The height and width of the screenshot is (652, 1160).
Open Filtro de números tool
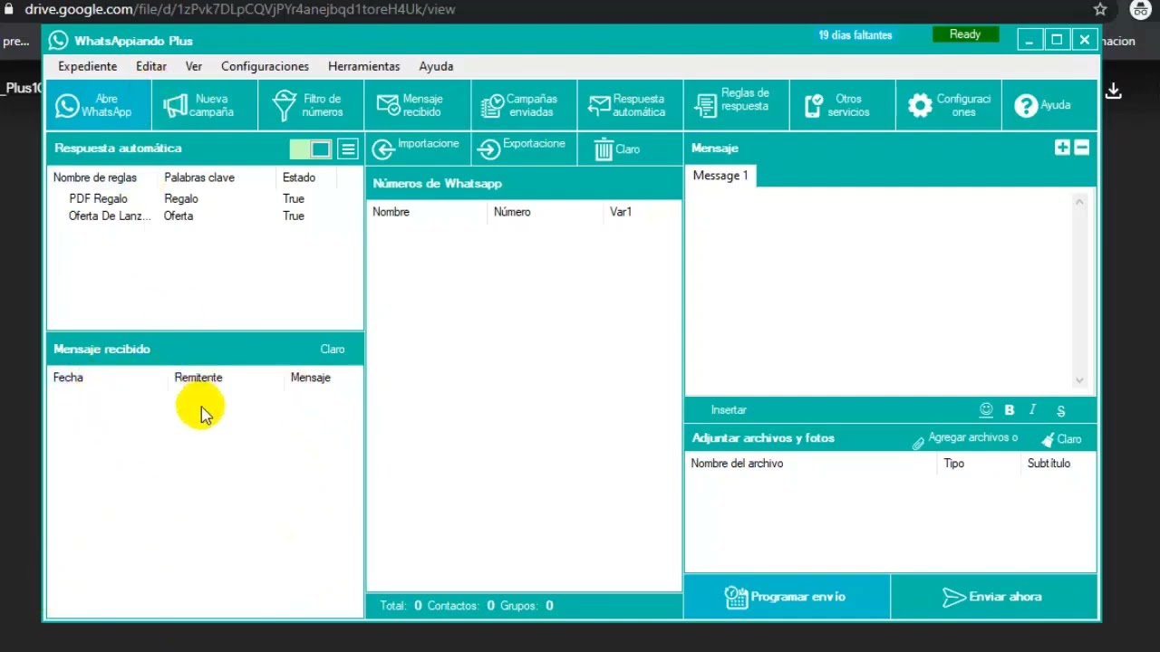[311, 105]
